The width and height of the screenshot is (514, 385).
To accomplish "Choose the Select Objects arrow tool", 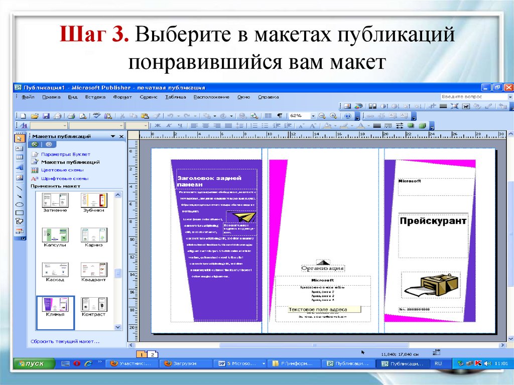I will pyautogui.click(x=20, y=139).
